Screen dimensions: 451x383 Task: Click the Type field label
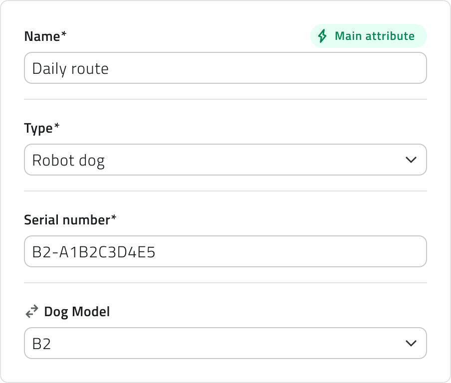coord(38,128)
